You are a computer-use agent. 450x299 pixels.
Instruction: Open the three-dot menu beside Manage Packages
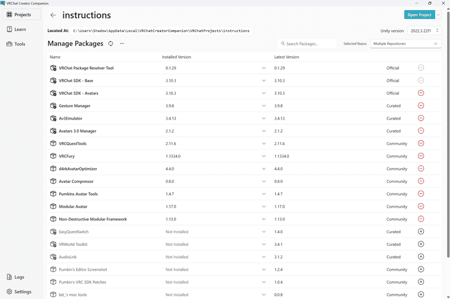click(x=122, y=44)
